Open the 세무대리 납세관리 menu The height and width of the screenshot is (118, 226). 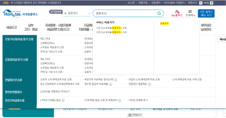point(206,27)
